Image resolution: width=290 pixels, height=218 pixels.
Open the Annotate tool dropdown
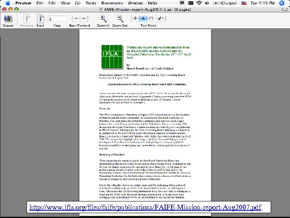click(x=160, y=18)
